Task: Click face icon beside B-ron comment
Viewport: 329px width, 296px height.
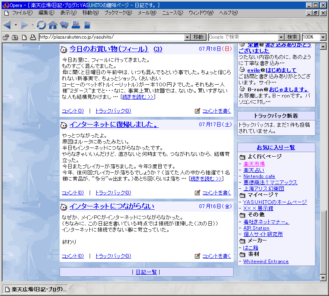Action: (242, 89)
